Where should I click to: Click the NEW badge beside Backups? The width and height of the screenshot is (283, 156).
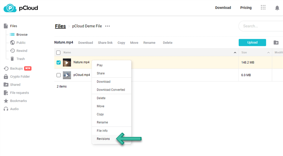(28, 68)
